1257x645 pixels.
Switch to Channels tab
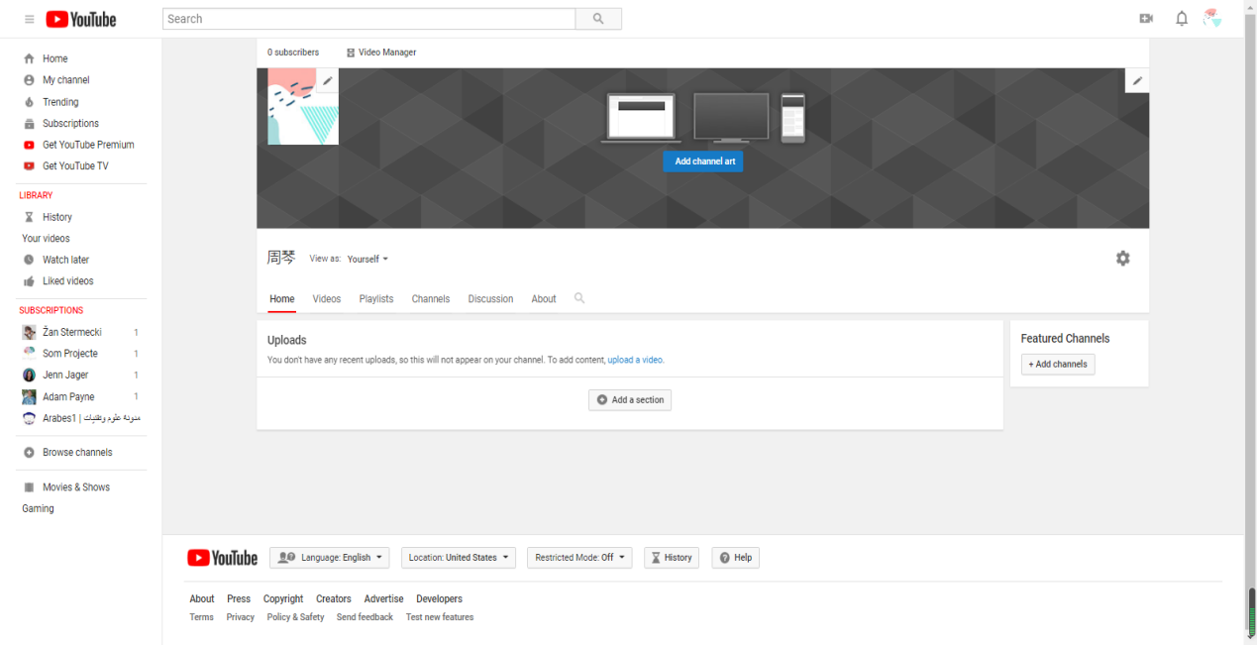(x=431, y=299)
